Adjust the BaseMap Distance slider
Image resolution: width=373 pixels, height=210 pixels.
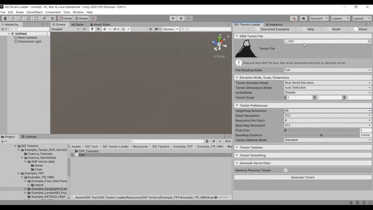[x=322, y=135]
